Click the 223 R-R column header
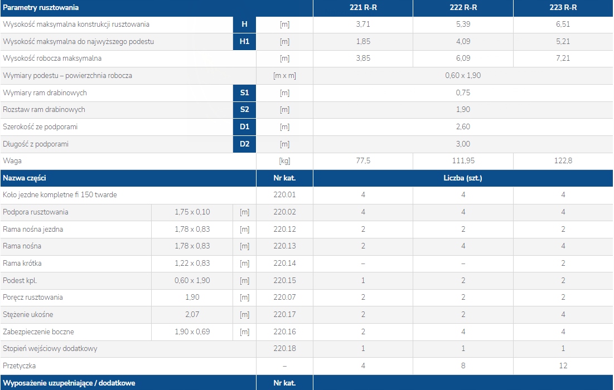The image size is (614, 390). 563,7
